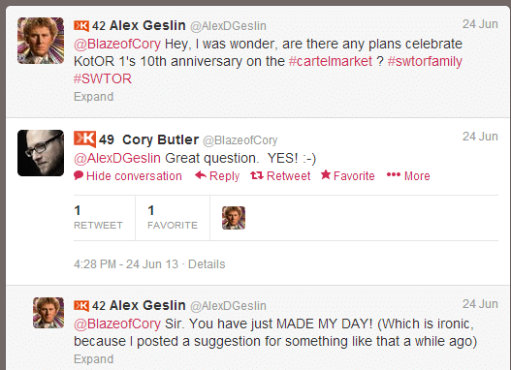Open Alex Geslin's avatar on top tweet

pos(41,41)
